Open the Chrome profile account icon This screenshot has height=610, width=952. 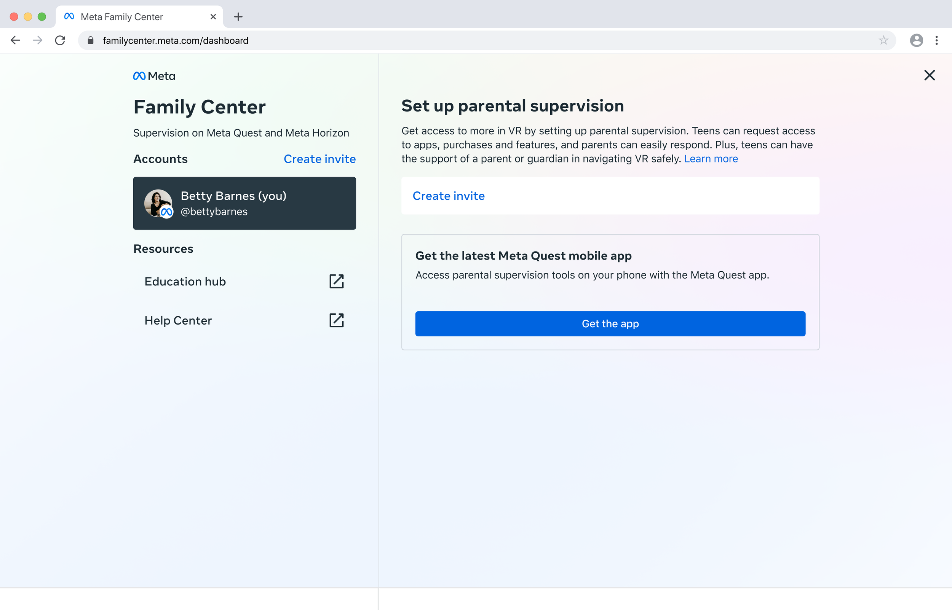pos(916,40)
